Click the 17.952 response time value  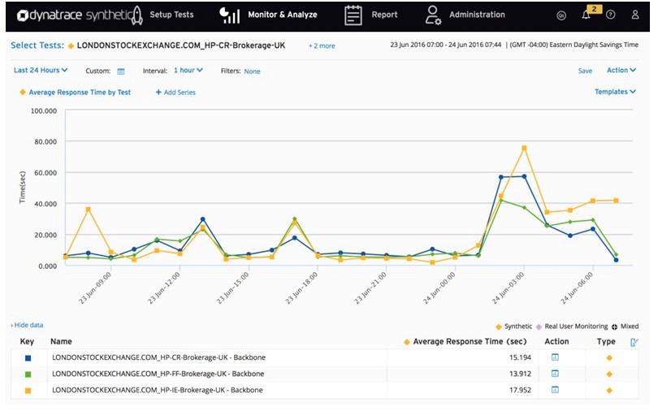tap(520, 391)
